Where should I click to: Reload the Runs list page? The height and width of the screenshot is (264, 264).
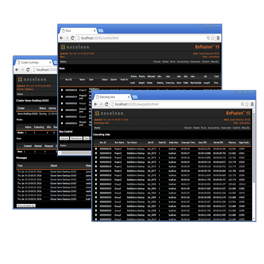tap(72, 38)
